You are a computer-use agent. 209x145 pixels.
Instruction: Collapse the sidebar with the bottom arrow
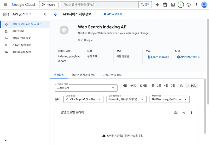click(6, 141)
